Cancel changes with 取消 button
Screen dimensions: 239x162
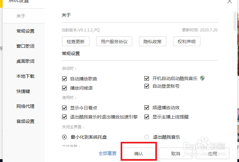pos(175,153)
